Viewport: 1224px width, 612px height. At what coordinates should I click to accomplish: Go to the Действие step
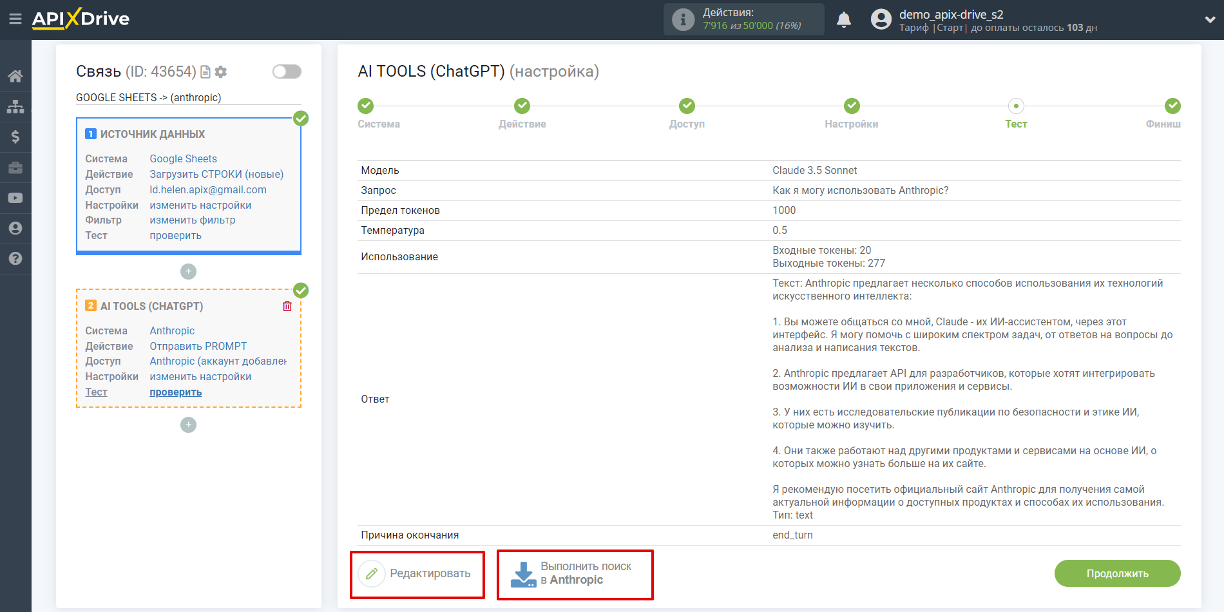(x=522, y=114)
